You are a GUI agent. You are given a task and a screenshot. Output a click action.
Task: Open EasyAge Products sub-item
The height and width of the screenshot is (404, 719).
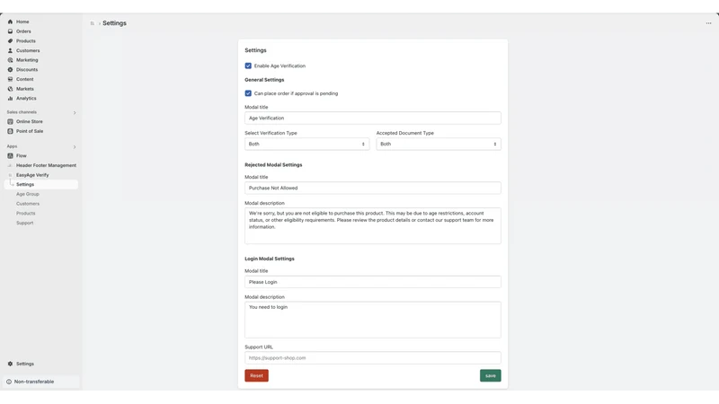[26, 214]
